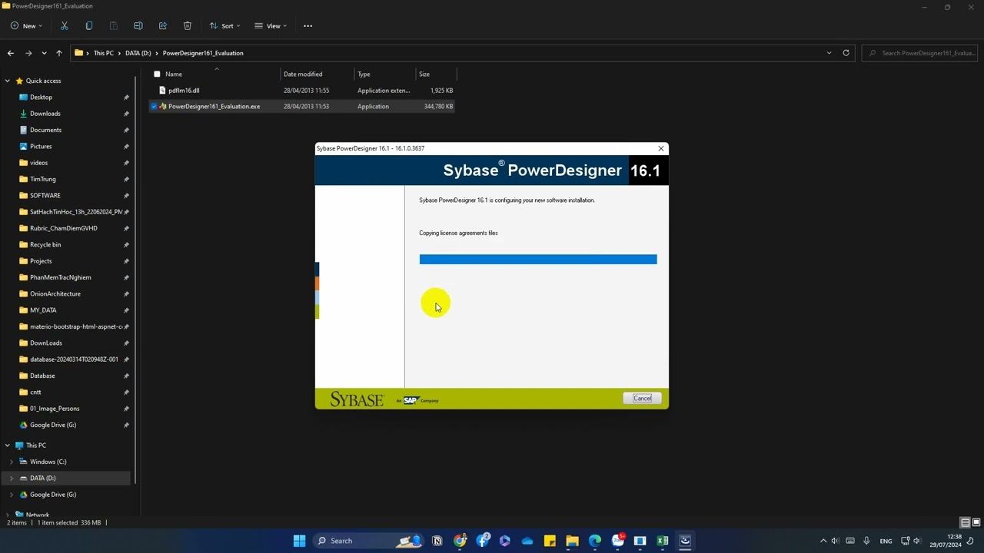Open Pictures in Quick access
984x553 pixels.
pos(41,147)
